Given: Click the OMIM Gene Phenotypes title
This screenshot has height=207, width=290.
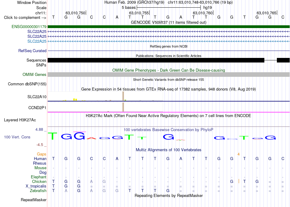Looking at the screenshot, I should pos(169,70).
